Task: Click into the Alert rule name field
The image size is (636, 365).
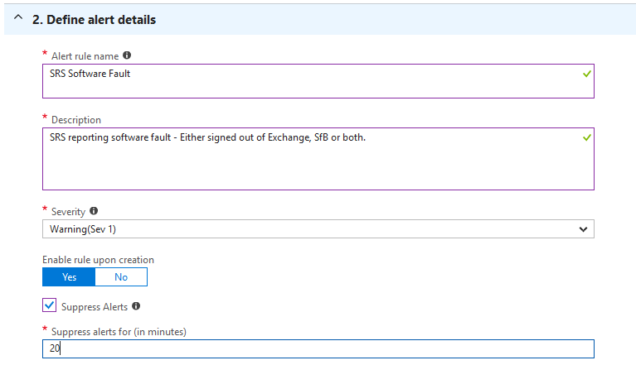Action: 318,81
